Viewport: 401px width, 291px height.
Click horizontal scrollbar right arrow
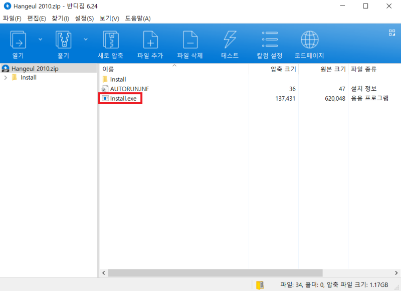[396, 273]
